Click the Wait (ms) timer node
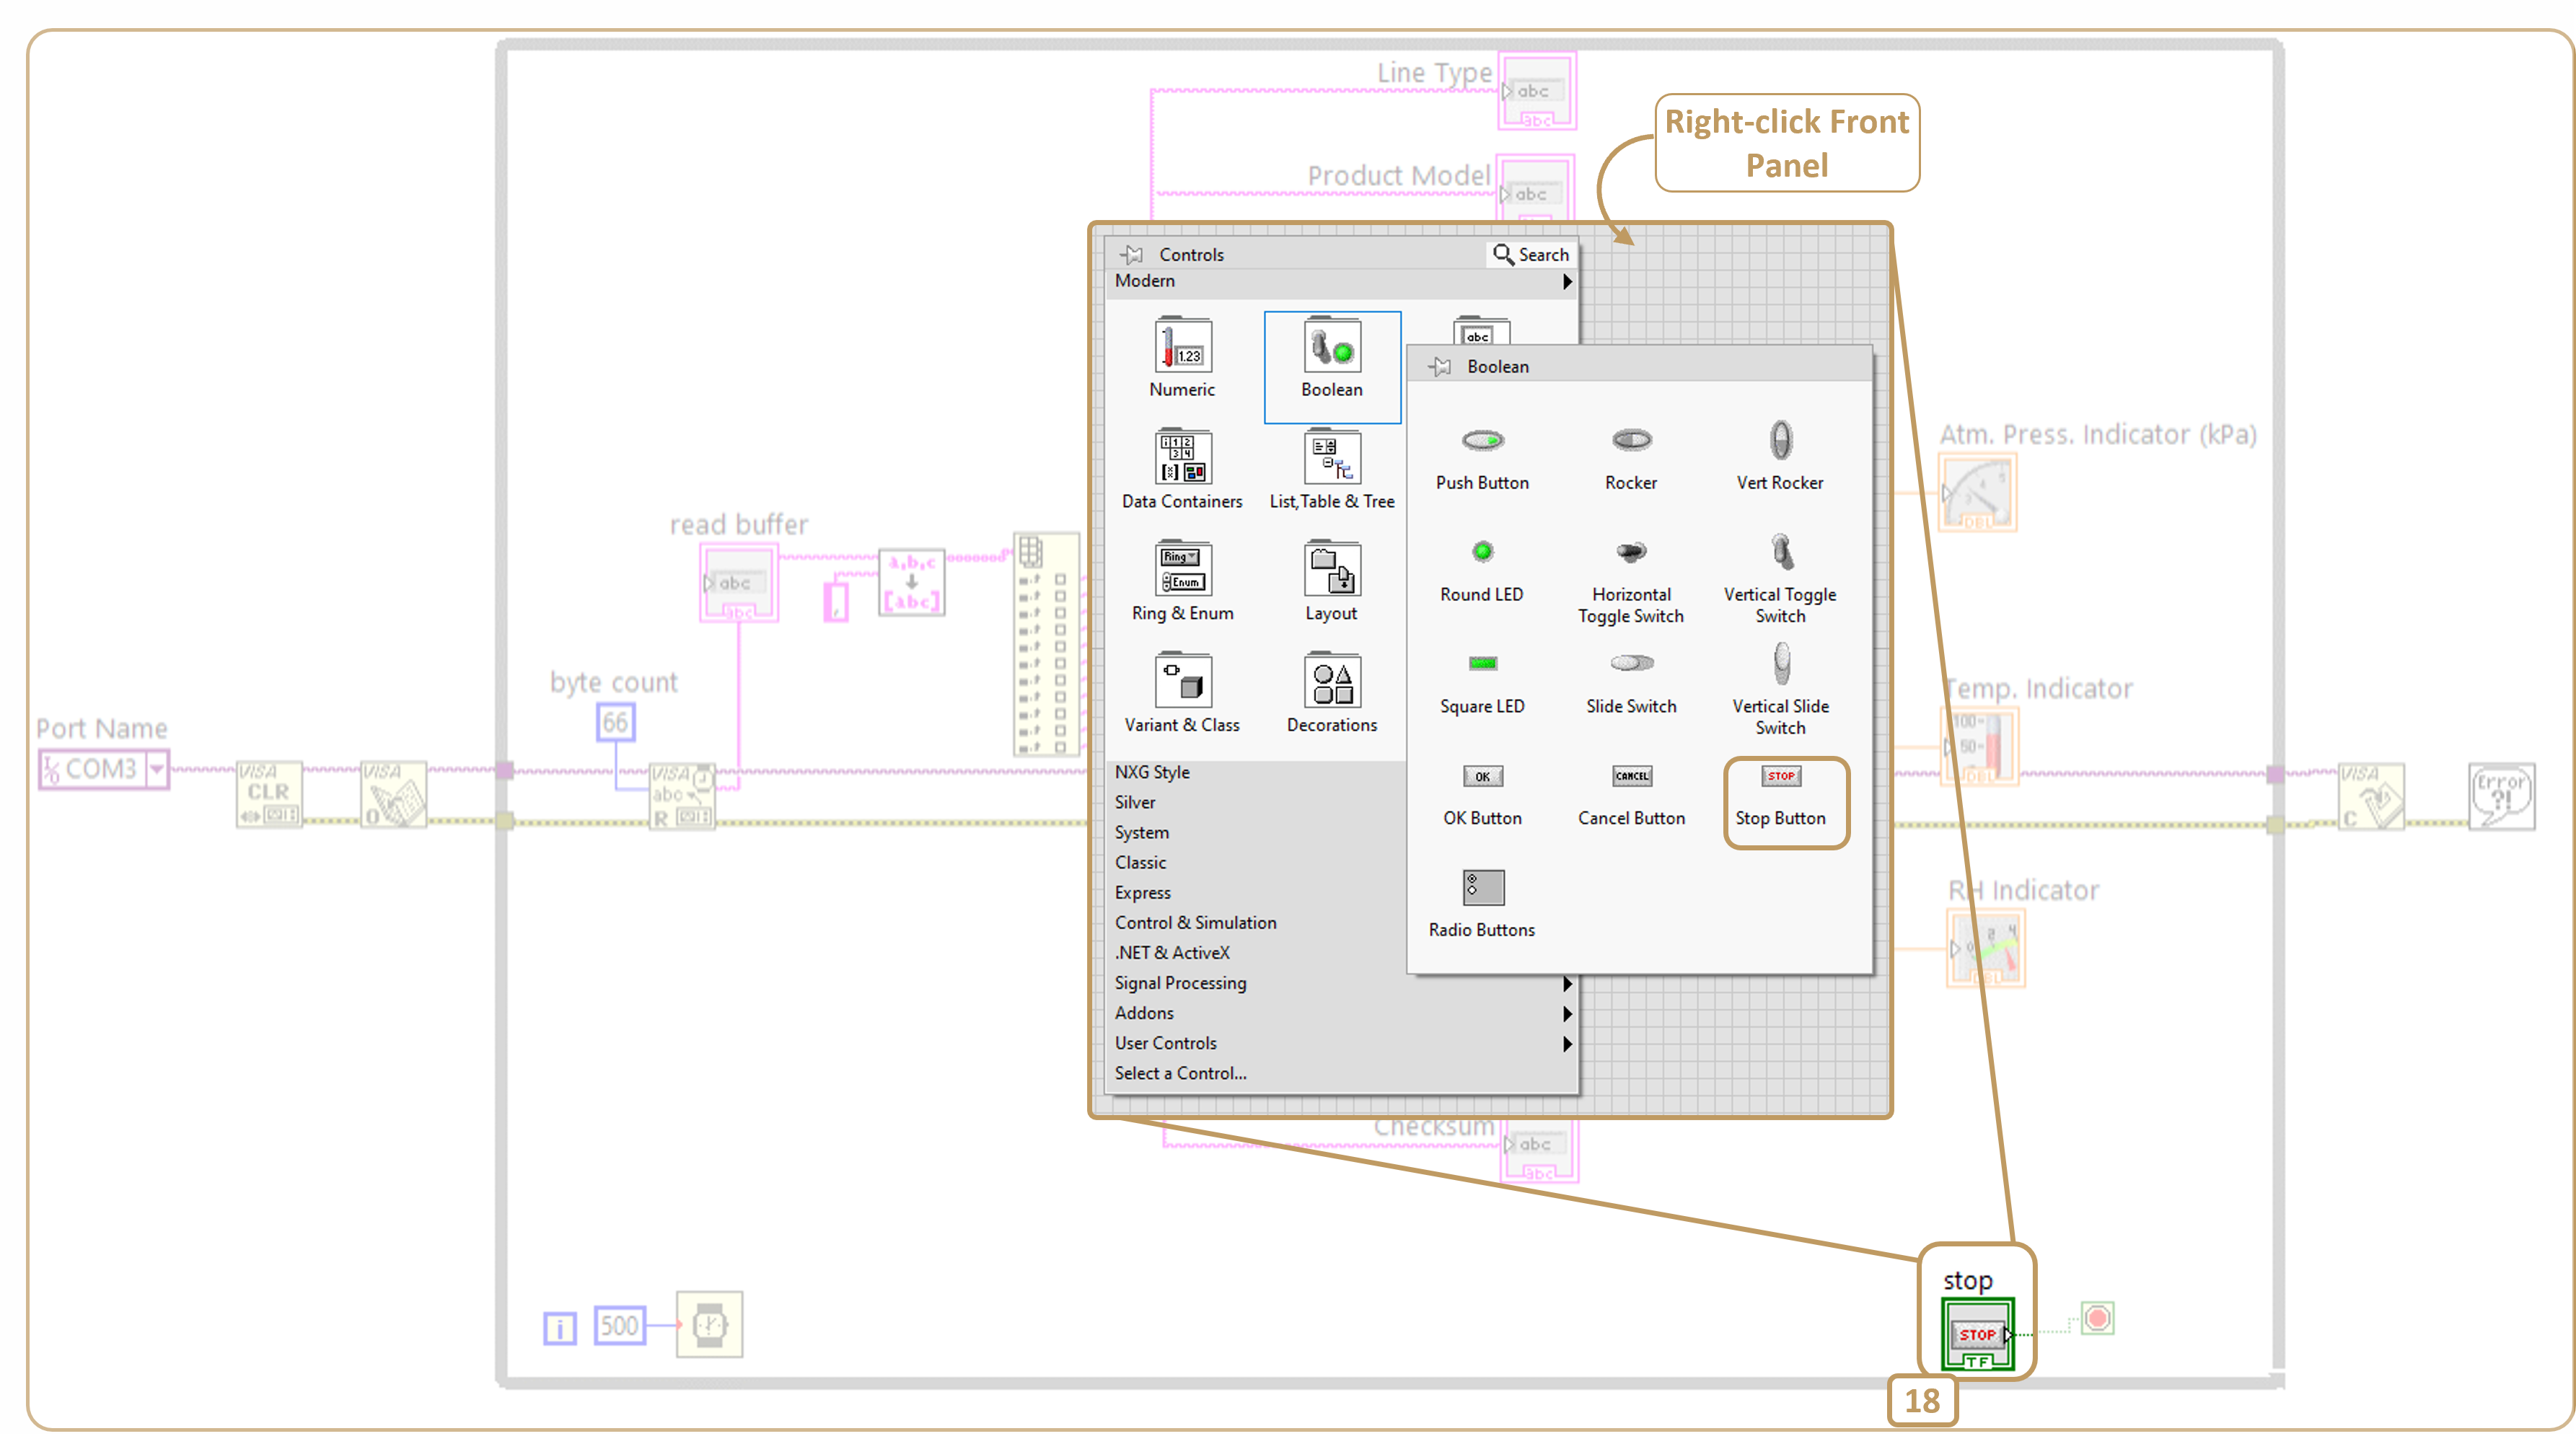2576x1444 pixels. click(709, 1325)
